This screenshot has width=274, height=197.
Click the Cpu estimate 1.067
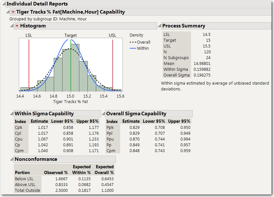pyautogui.click(x=43, y=139)
